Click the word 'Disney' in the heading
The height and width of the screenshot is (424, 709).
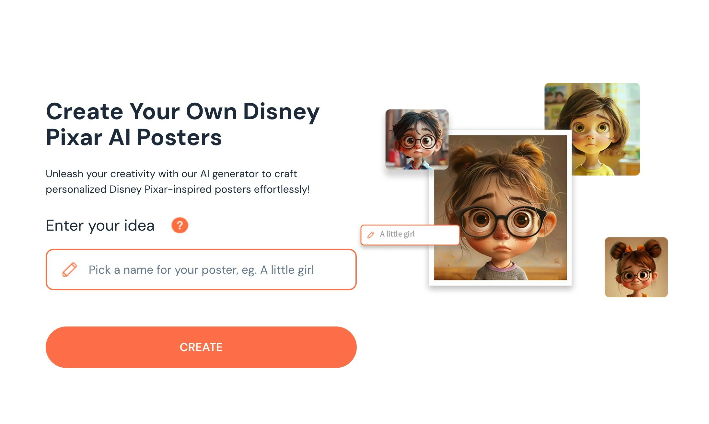281,111
